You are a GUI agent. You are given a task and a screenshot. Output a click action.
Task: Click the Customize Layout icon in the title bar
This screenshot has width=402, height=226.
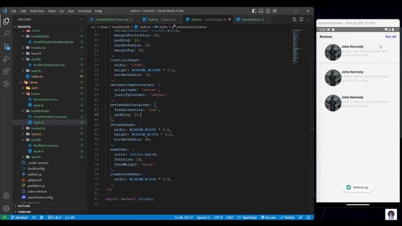[x=274, y=11]
